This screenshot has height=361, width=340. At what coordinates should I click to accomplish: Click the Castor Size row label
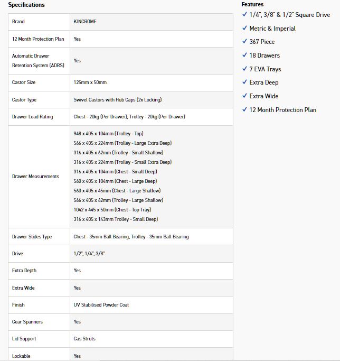coord(24,82)
